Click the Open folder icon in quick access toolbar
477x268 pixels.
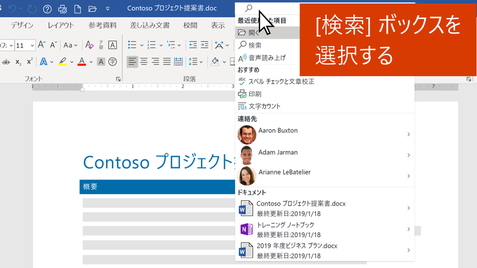92,9
